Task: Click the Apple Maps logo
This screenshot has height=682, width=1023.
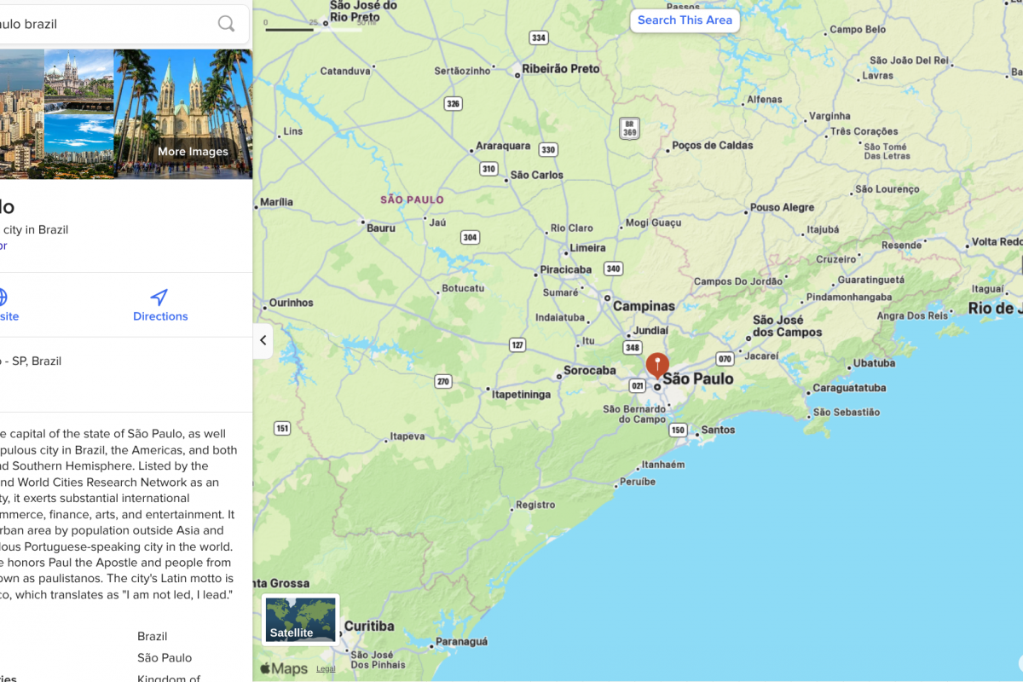Action: pos(284,669)
